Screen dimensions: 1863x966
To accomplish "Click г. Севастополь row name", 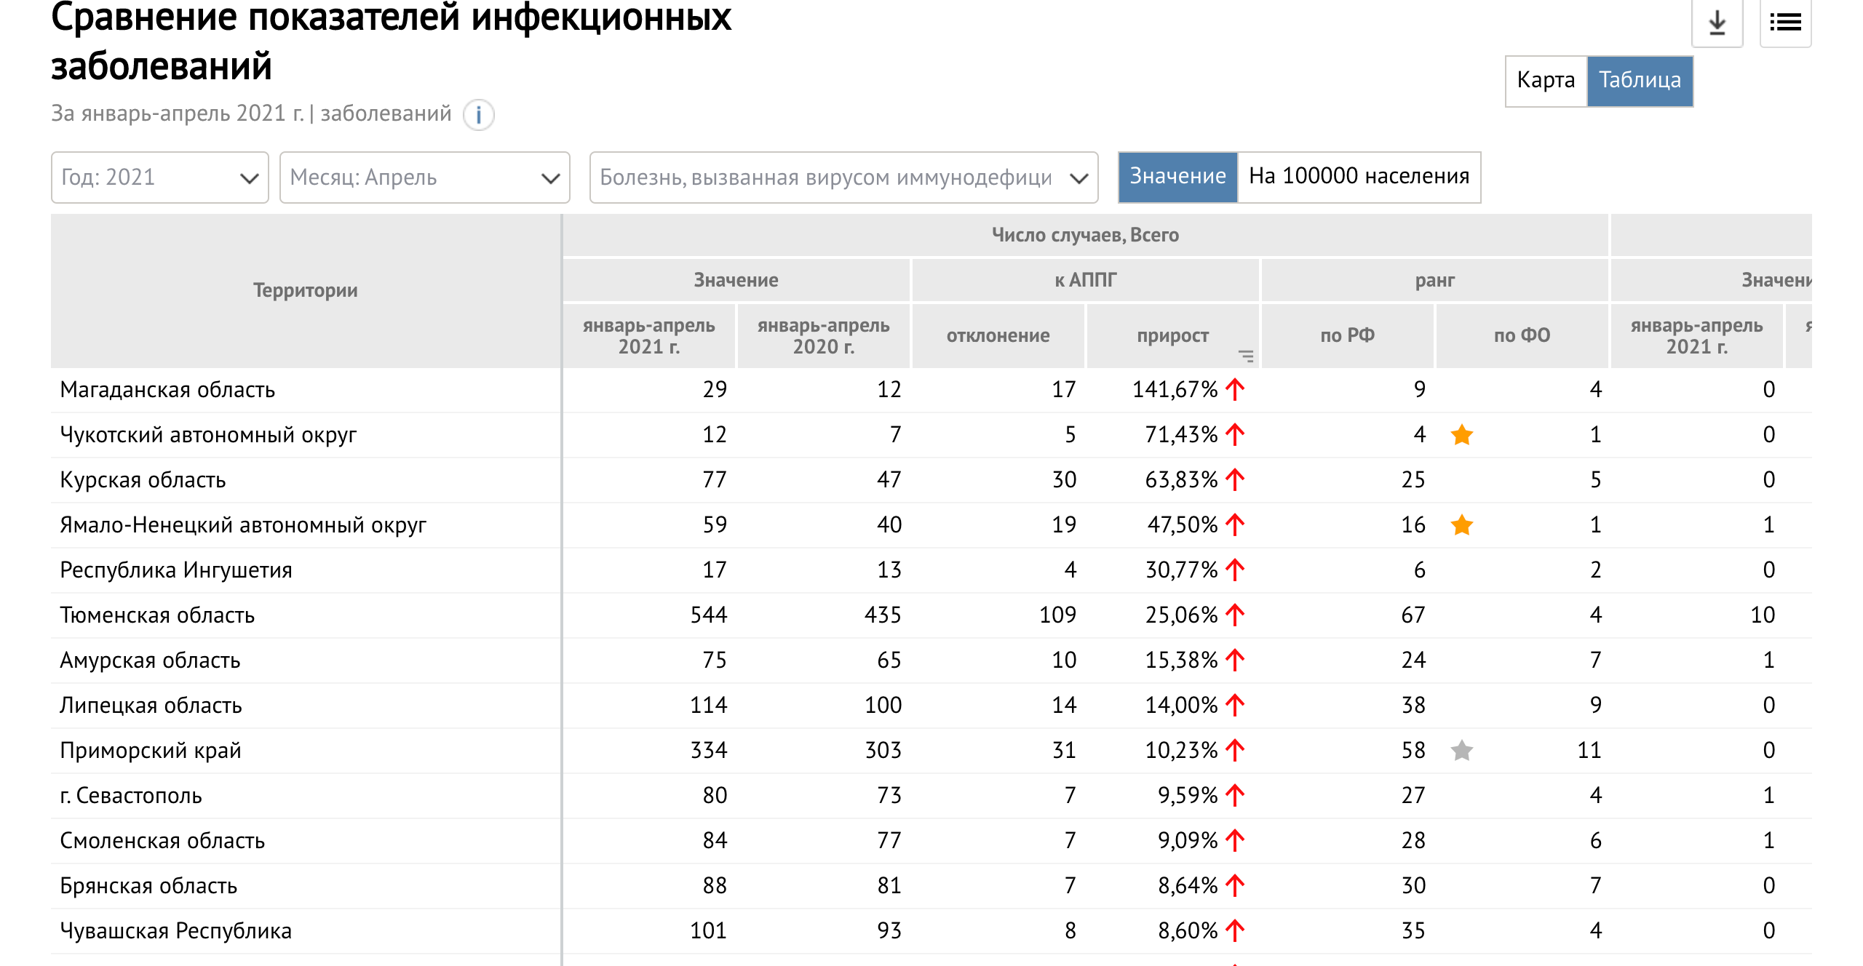I will tap(131, 796).
